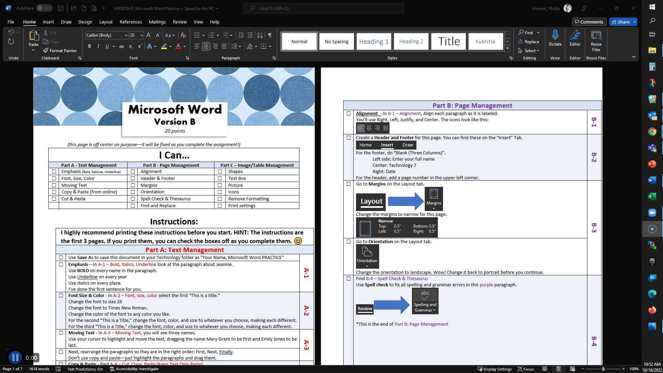The width and height of the screenshot is (663, 373).
Task: Click the Replace button
Action: point(529,41)
